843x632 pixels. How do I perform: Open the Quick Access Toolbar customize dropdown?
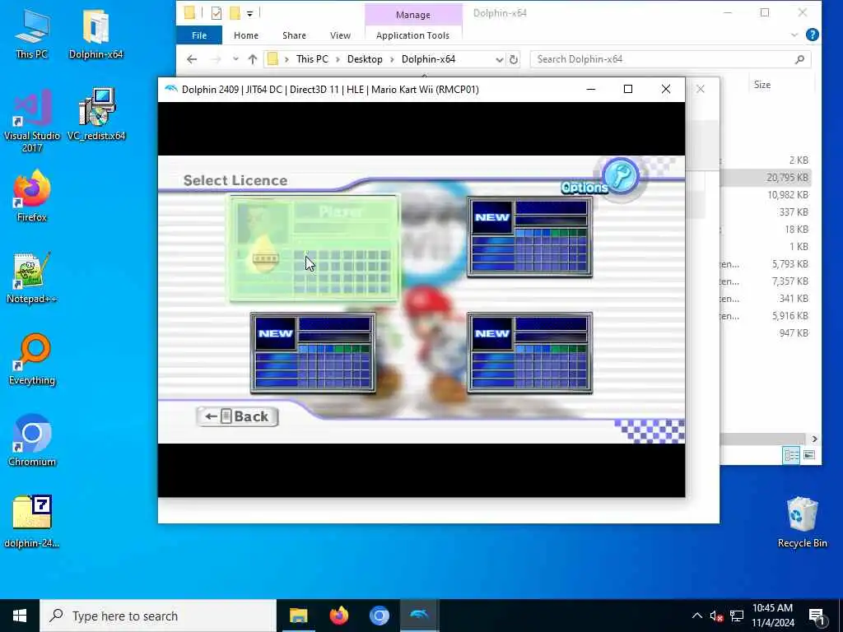(x=250, y=13)
